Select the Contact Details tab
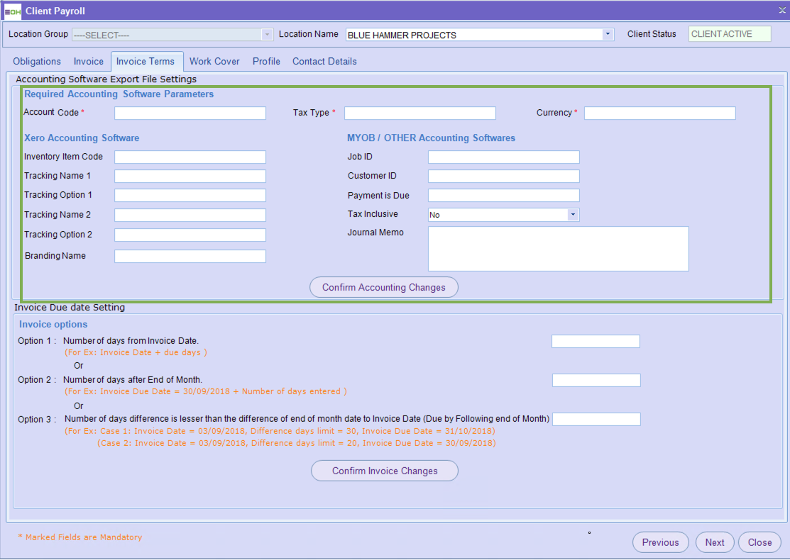The width and height of the screenshot is (790, 560). coord(324,62)
